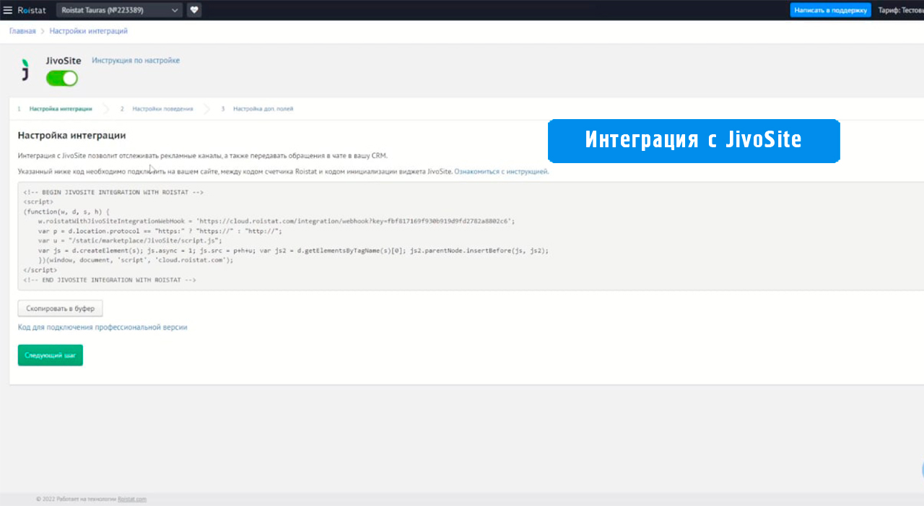
Task: Switch to step 2 Настройки поведения
Action: coord(162,109)
